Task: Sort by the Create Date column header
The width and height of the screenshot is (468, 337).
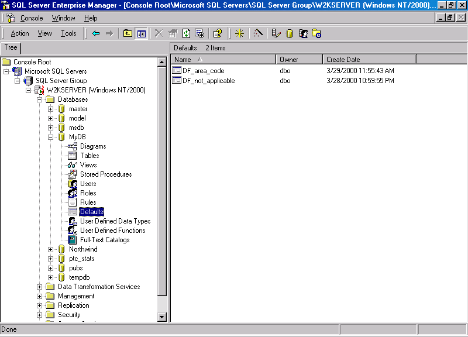Action: pyautogui.click(x=369, y=60)
